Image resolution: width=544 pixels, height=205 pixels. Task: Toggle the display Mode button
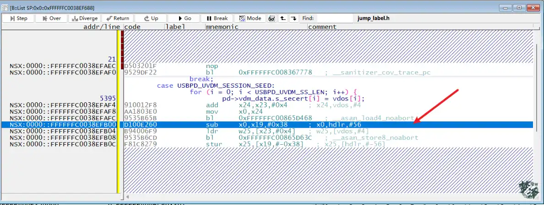250,18
